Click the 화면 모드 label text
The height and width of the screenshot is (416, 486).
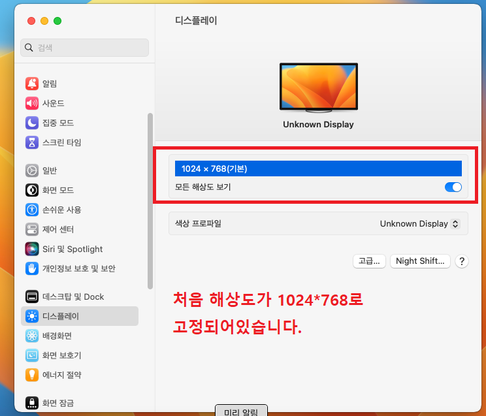point(58,190)
